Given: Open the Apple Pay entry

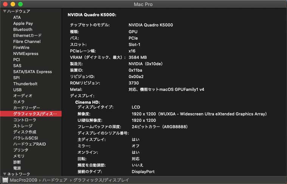Looking at the screenshot, I should click(23, 23).
